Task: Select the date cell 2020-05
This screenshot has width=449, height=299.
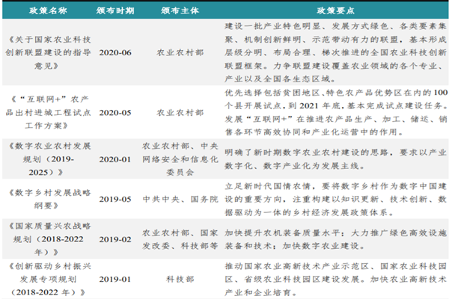Action: (x=115, y=113)
